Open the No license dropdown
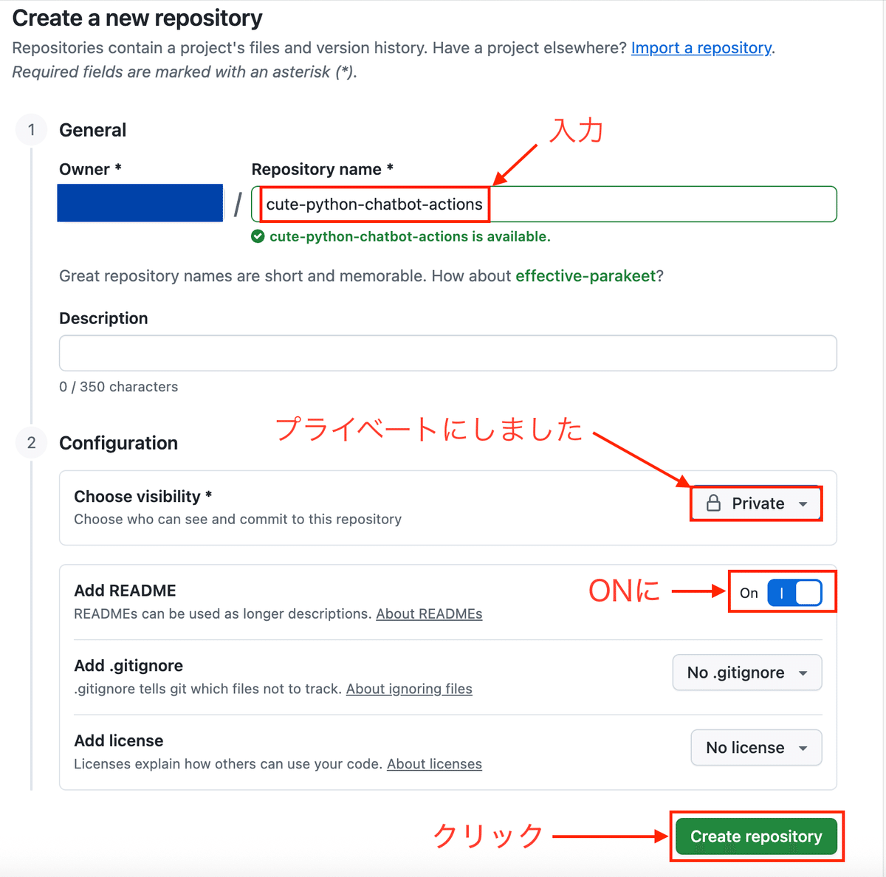The height and width of the screenshot is (877, 886). click(x=756, y=748)
